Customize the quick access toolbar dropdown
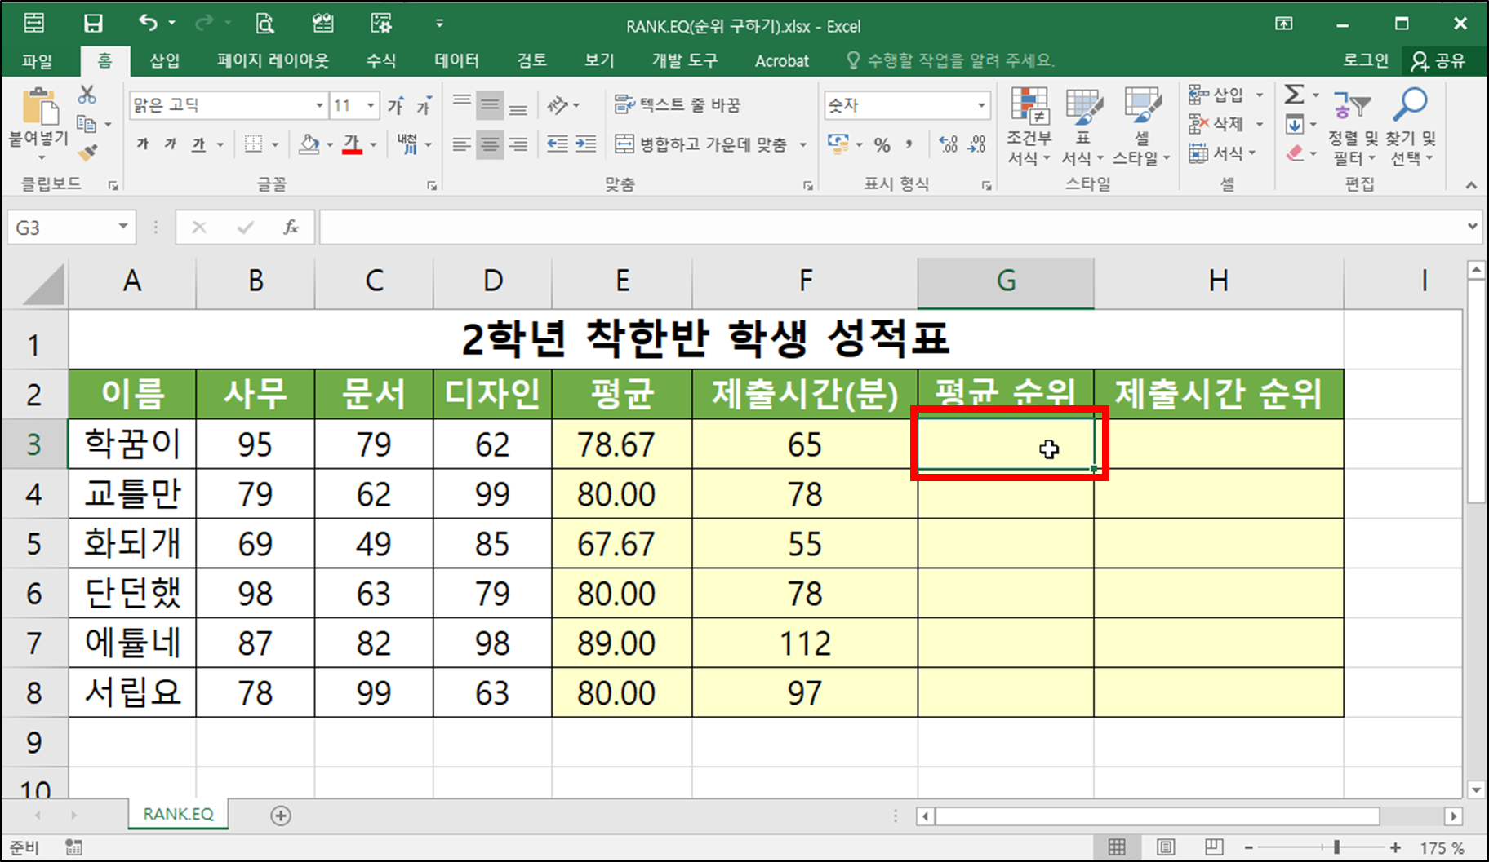Image resolution: width=1489 pixels, height=862 pixels. tap(439, 24)
